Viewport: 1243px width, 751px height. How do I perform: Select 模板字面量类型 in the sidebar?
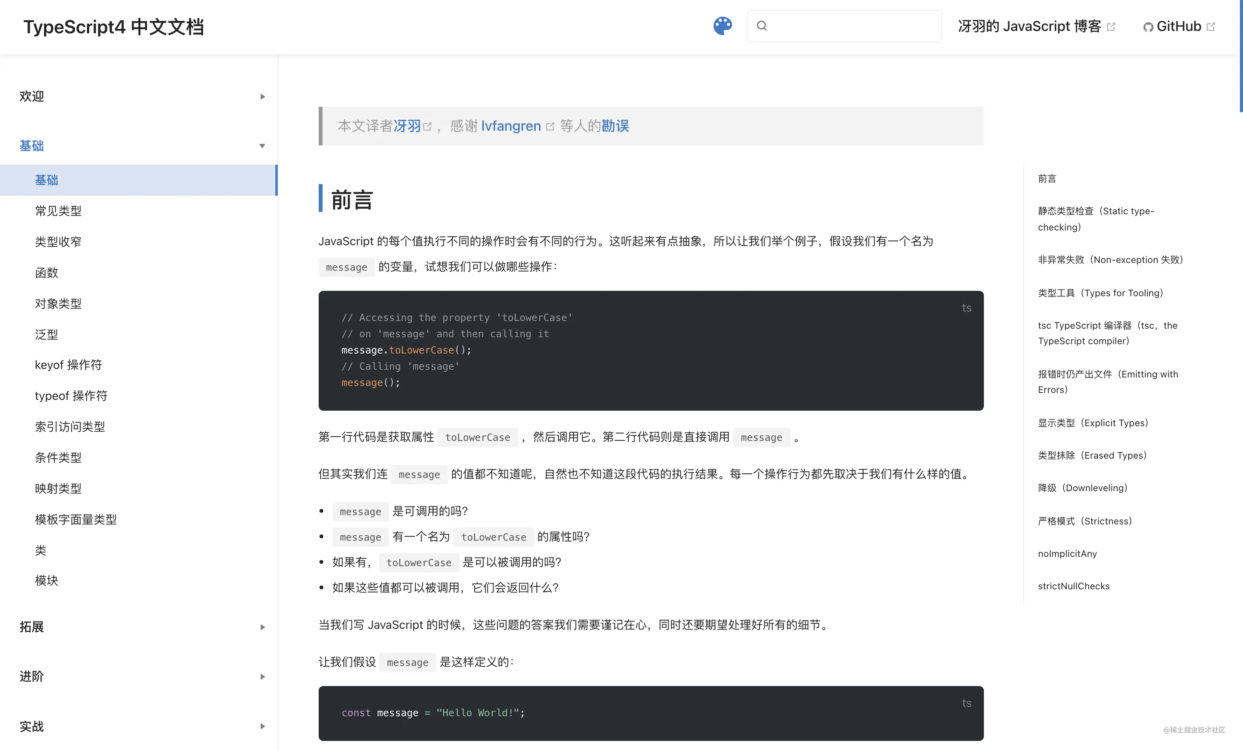pyautogui.click(x=76, y=519)
